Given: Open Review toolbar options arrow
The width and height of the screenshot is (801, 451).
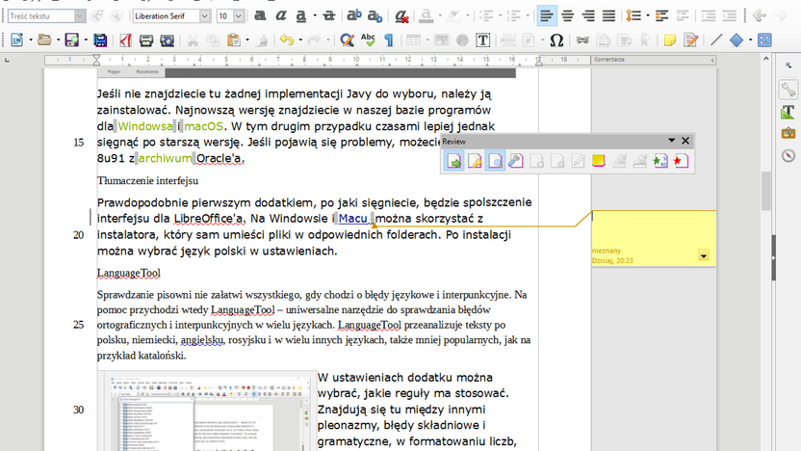Looking at the screenshot, I should [x=671, y=141].
